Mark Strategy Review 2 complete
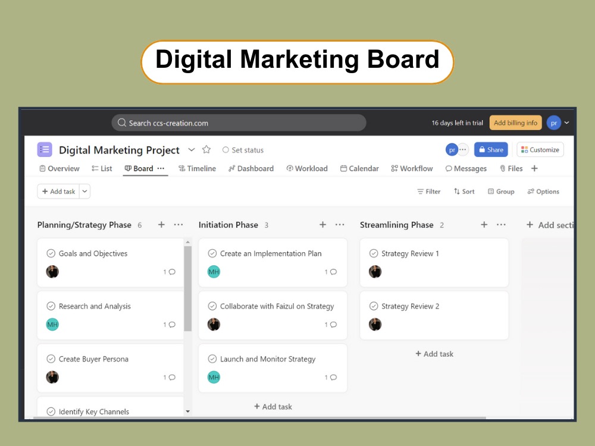The width and height of the screenshot is (595, 446). click(374, 306)
